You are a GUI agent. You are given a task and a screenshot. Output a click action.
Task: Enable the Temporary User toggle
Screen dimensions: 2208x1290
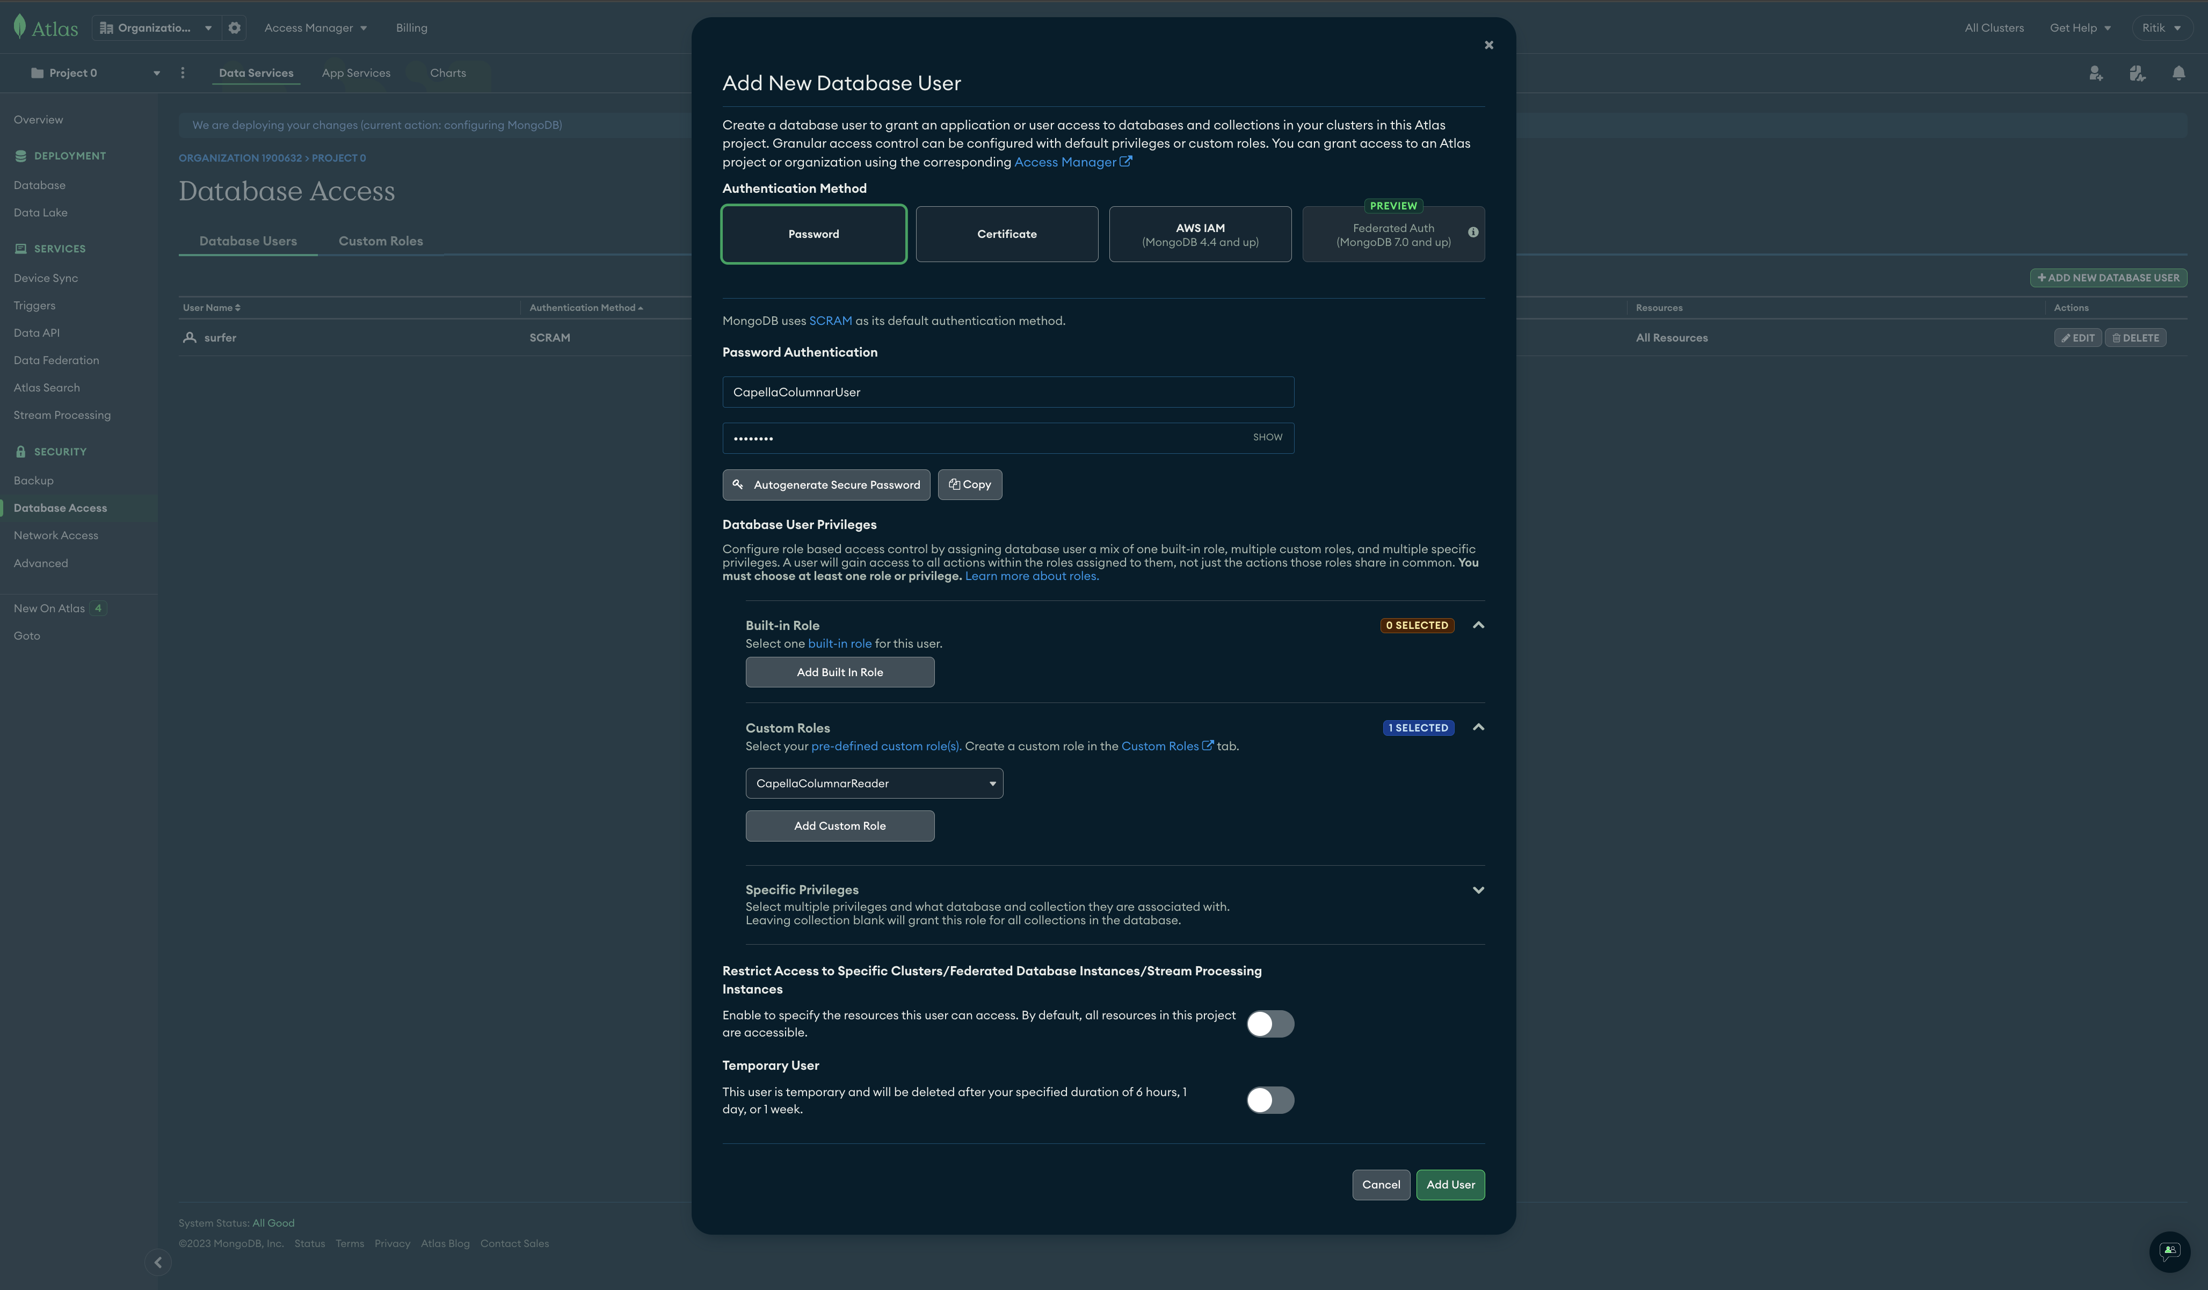click(1270, 1100)
